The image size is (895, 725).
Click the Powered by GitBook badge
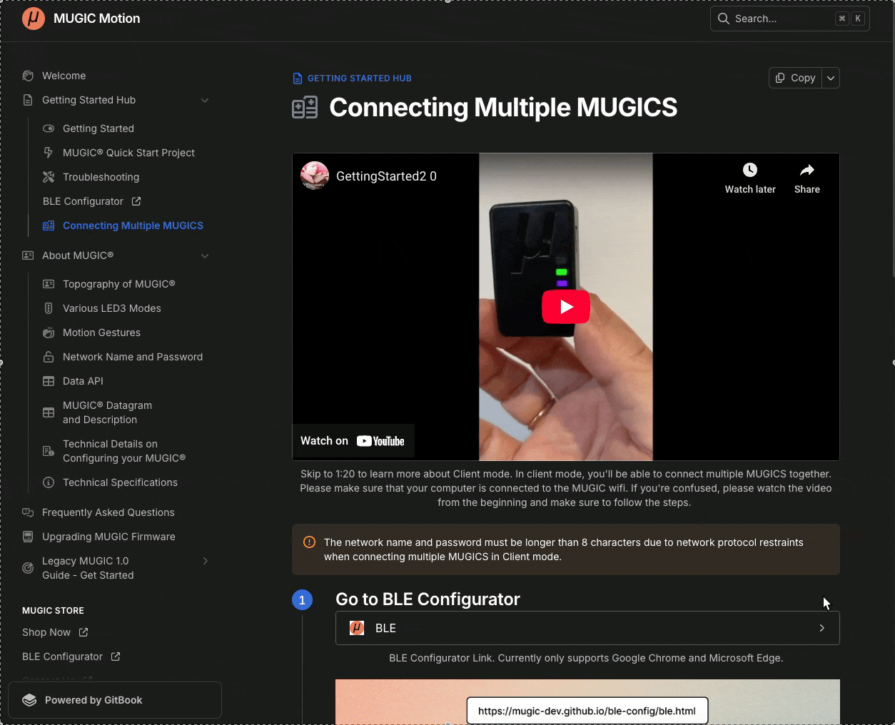[115, 700]
